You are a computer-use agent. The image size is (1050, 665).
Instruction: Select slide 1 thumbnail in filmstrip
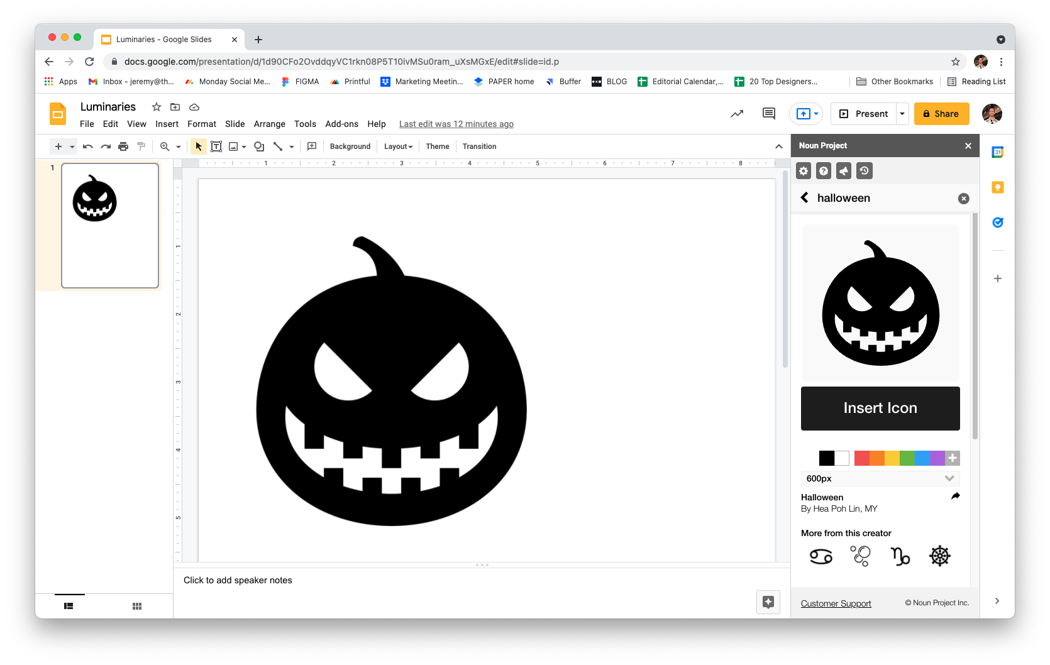[110, 226]
